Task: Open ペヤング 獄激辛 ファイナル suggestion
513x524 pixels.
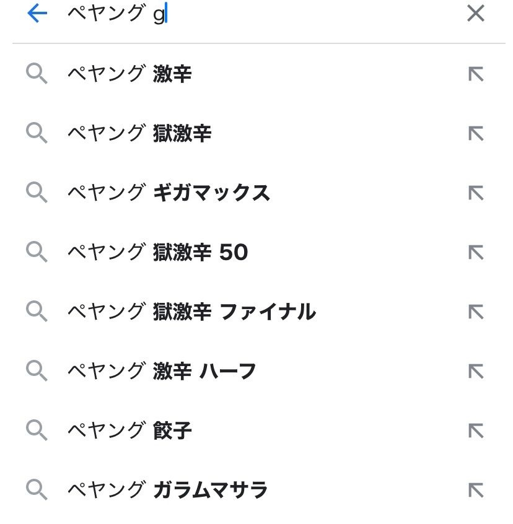Action: click(191, 312)
